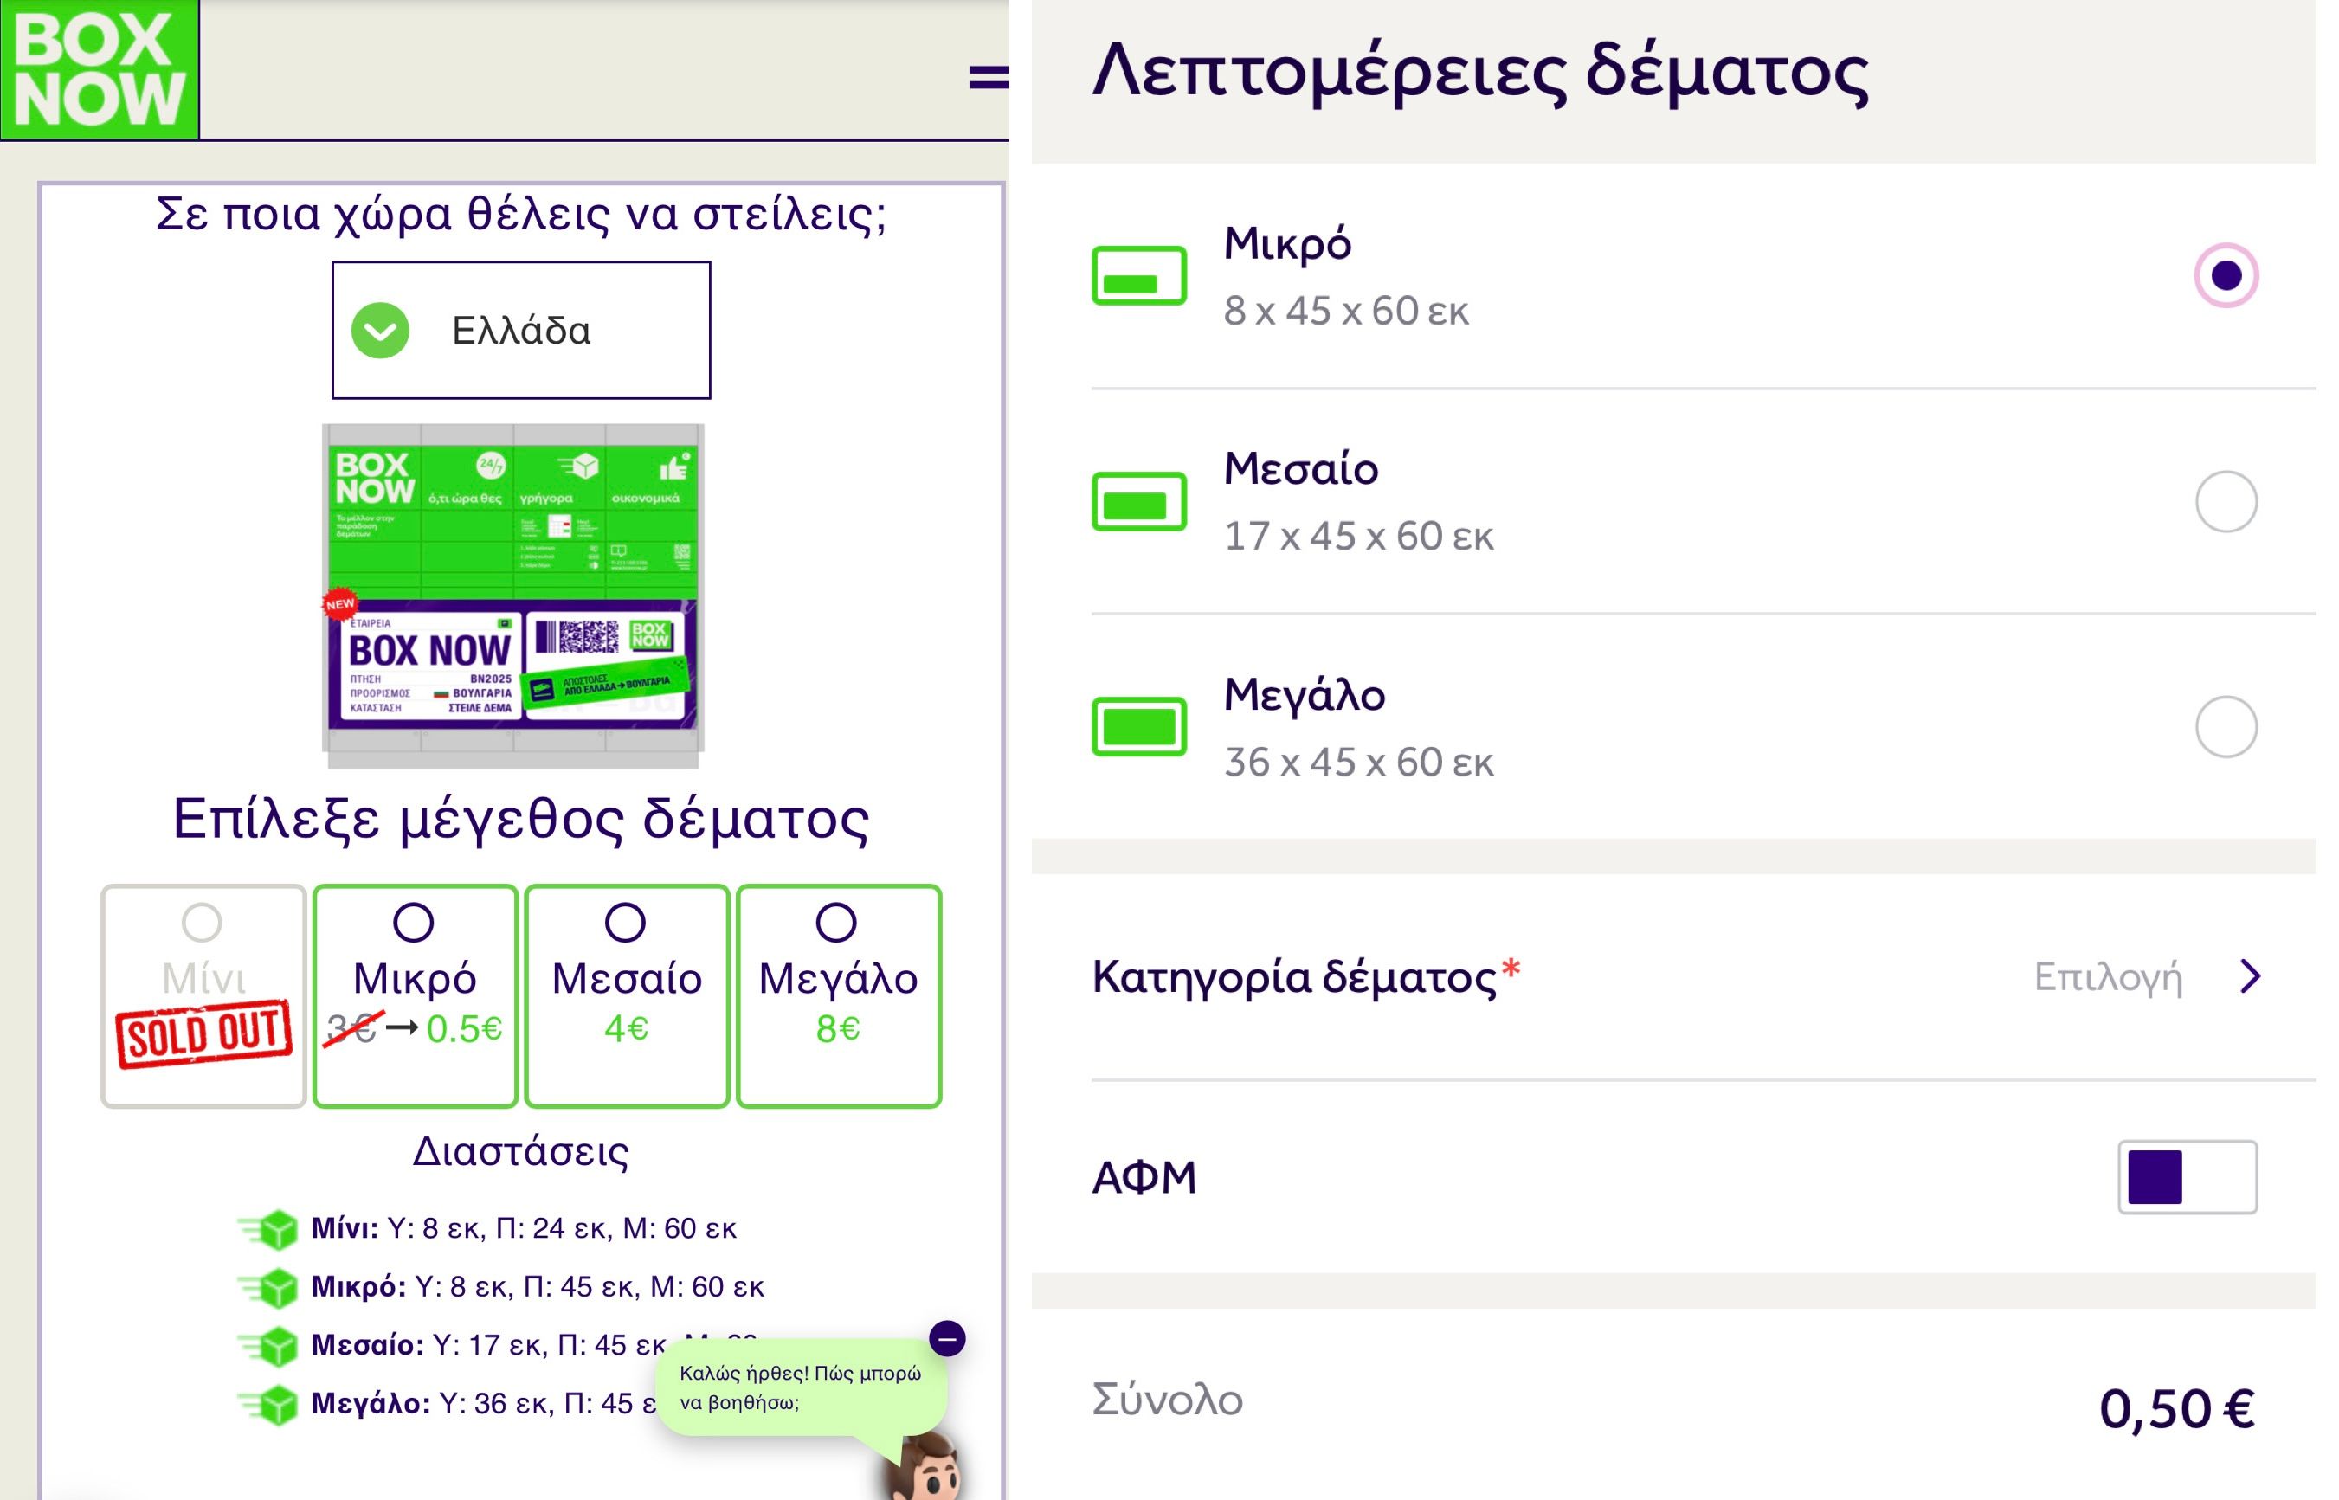Click the package icon beside Μεγάλο dimensions
The height and width of the screenshot is (1500, 2339).
tap(267, 1404)
